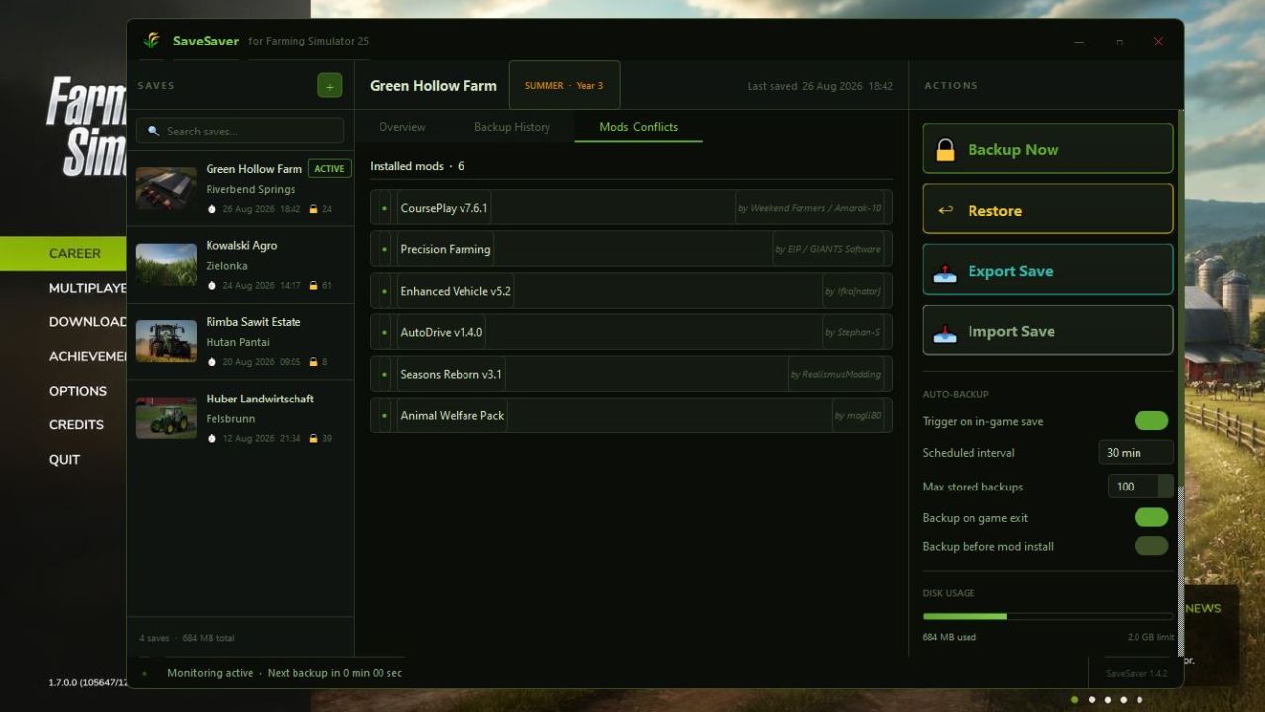Select Kowalski Agro save thumbnail
Screen dimensions: 1265x712
[x=166, y=265]
